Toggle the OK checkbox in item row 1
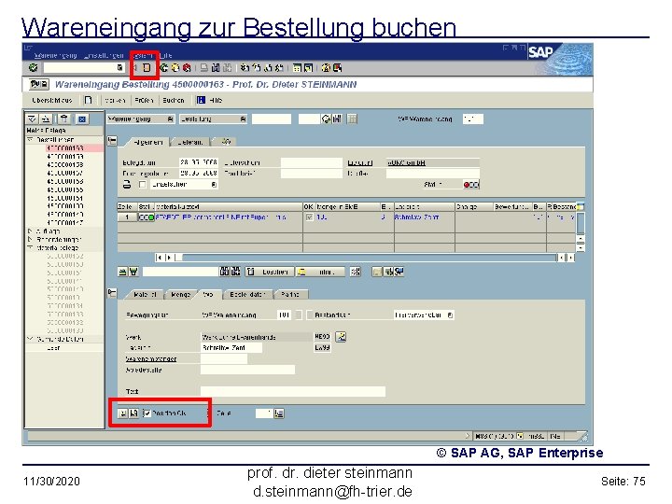 (x=309, y=217)
